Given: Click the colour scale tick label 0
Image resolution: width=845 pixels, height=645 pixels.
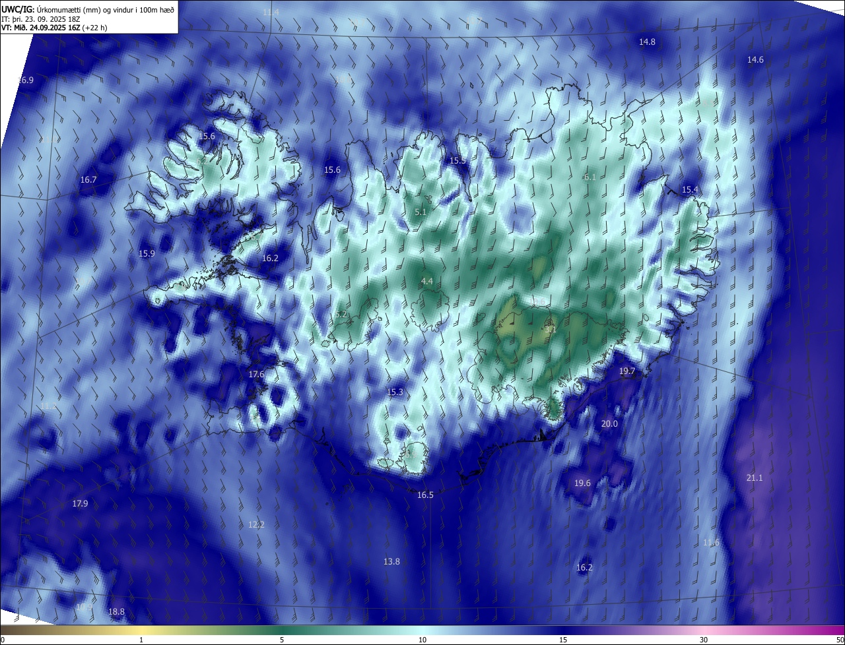Looking at the screenshot, I should [3, 640].
